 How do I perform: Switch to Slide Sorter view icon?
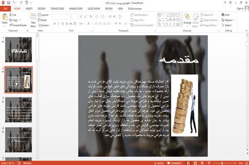coord(195,163)
